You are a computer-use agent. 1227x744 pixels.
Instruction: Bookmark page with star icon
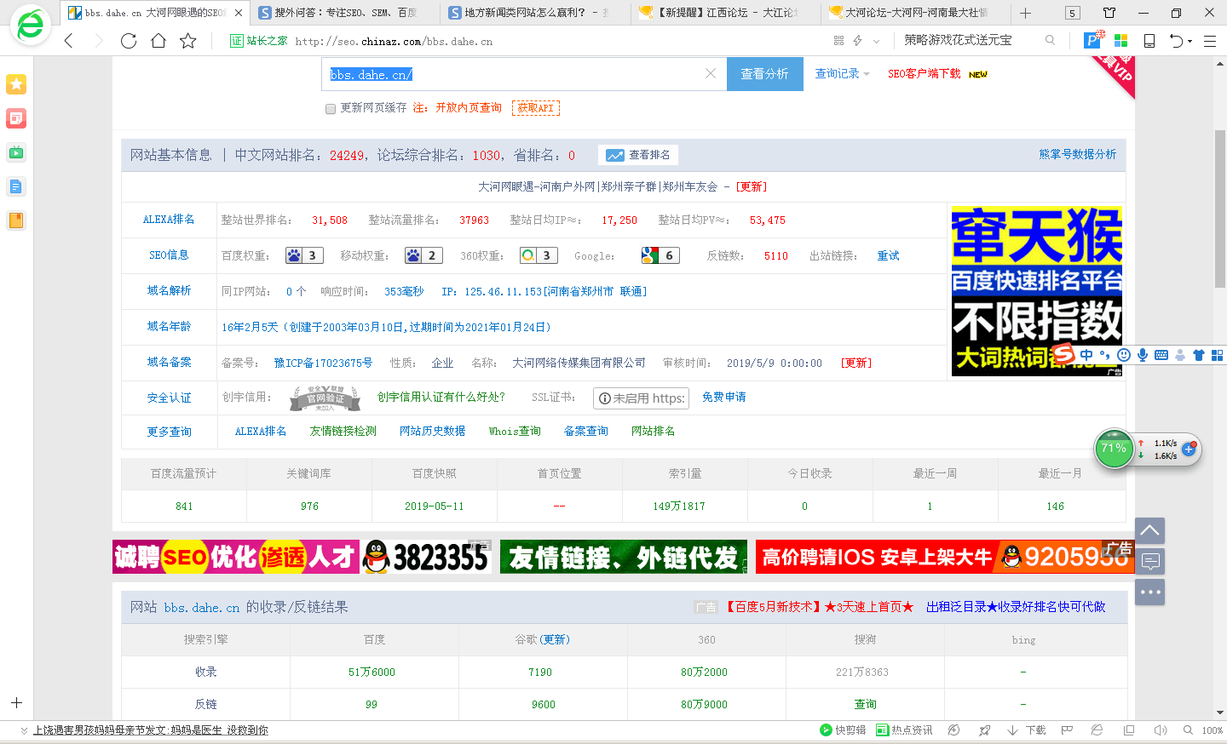pyautogui.click(x=188, y=41)
